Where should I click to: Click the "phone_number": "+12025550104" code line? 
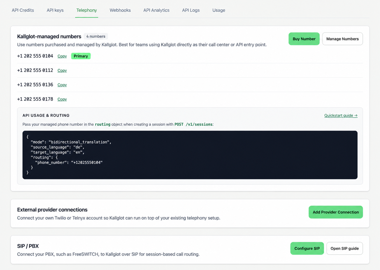coord(69,162)
